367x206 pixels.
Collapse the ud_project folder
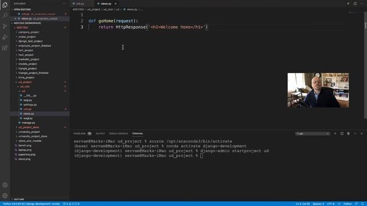point(25,82)
